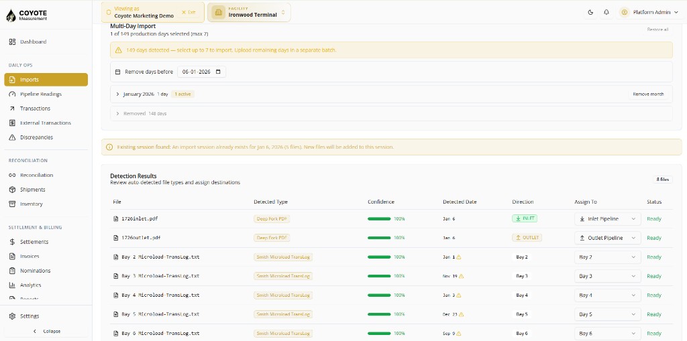Click 1 active badge on January 2026
The height and width of the screenshot is (341, 687).
[x=182, y=94]
